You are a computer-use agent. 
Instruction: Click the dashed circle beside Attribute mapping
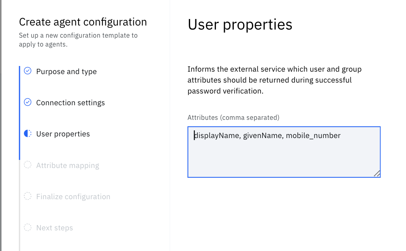pyautogui.click(x=28, y=165)
